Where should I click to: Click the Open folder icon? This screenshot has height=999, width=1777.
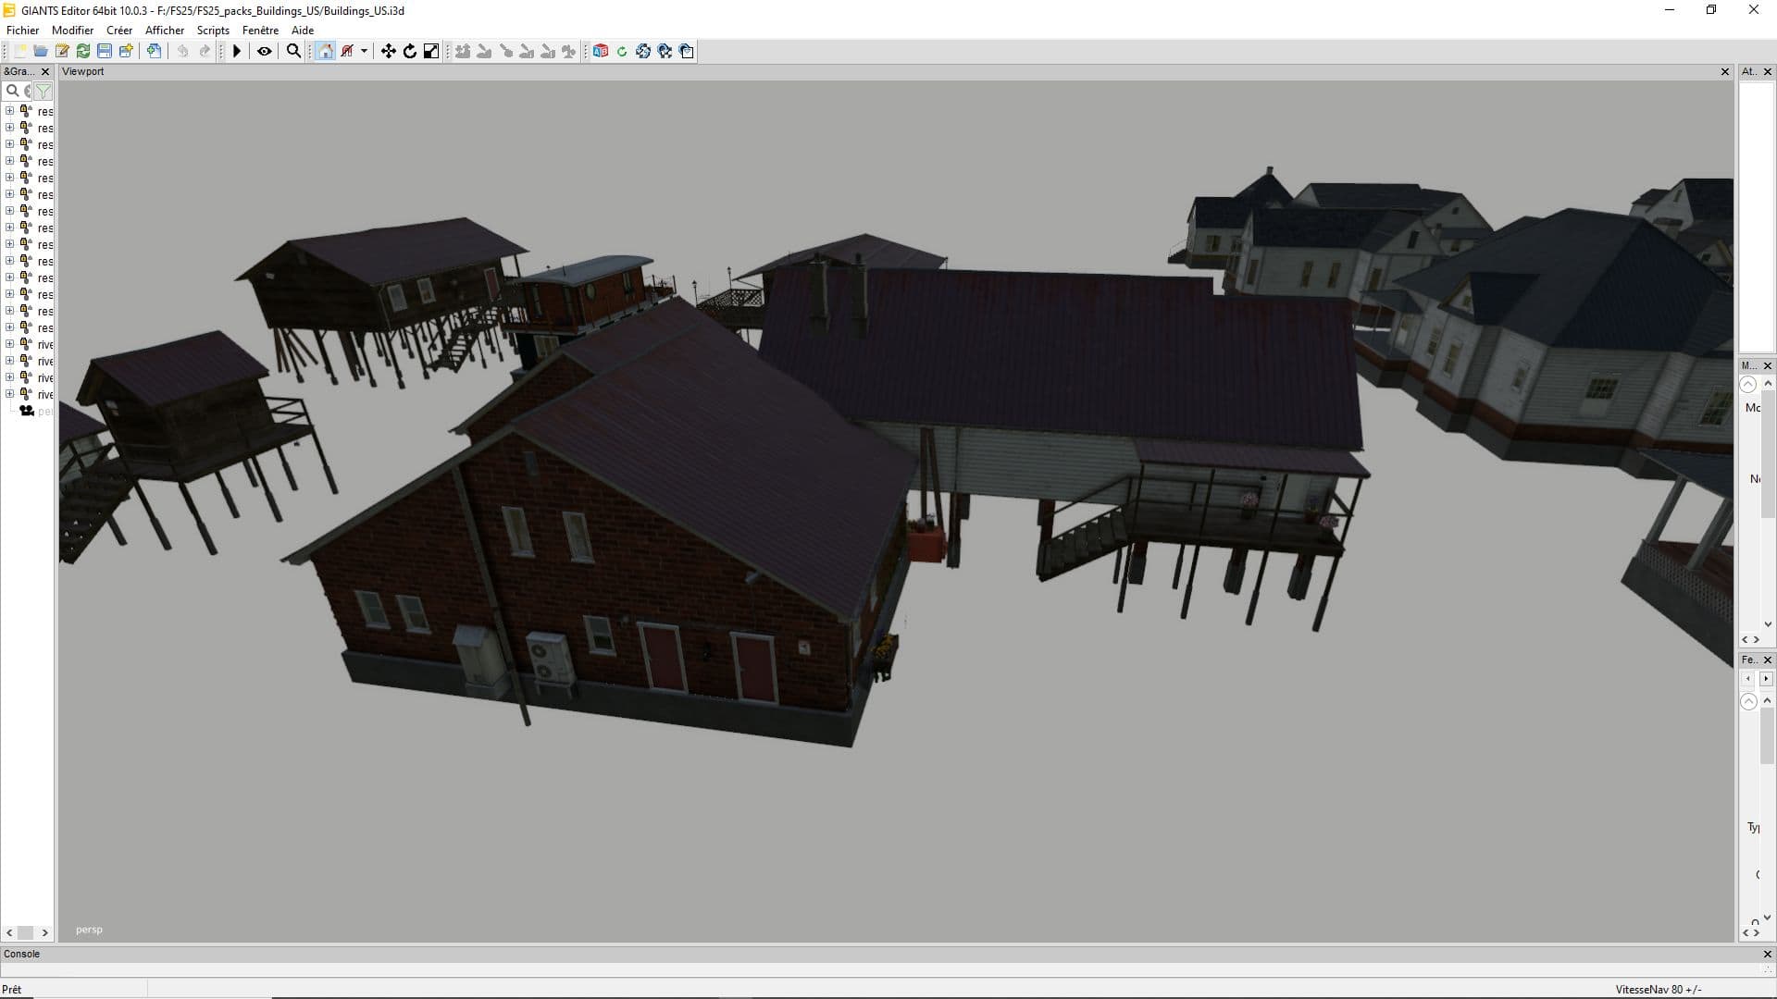point(41,51)
